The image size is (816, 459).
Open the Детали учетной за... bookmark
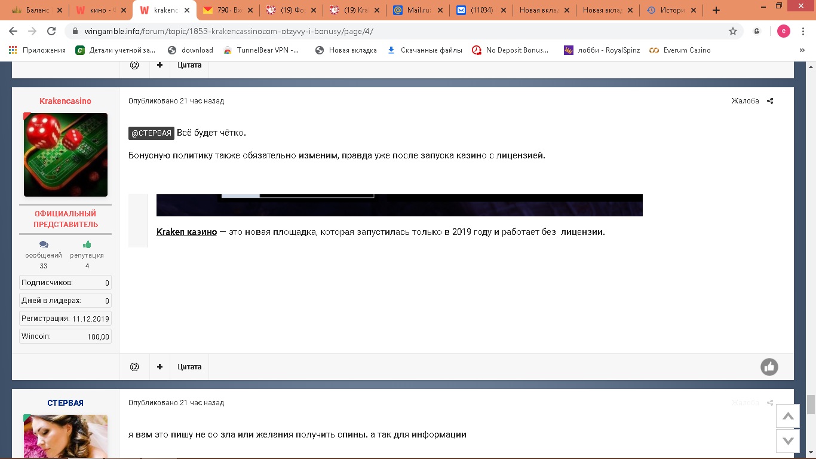(115, 50)
